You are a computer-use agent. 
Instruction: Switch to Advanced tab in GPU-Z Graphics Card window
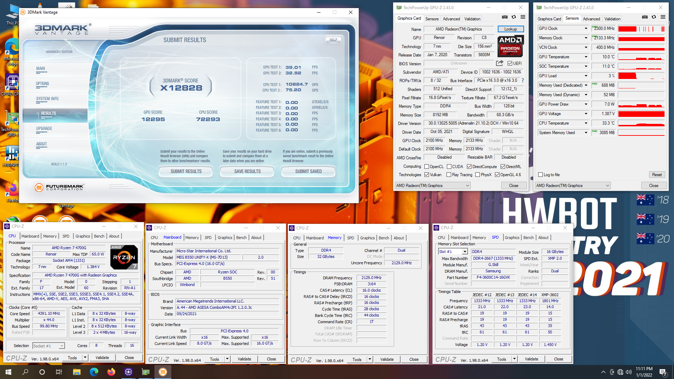[x=451, y=19]
